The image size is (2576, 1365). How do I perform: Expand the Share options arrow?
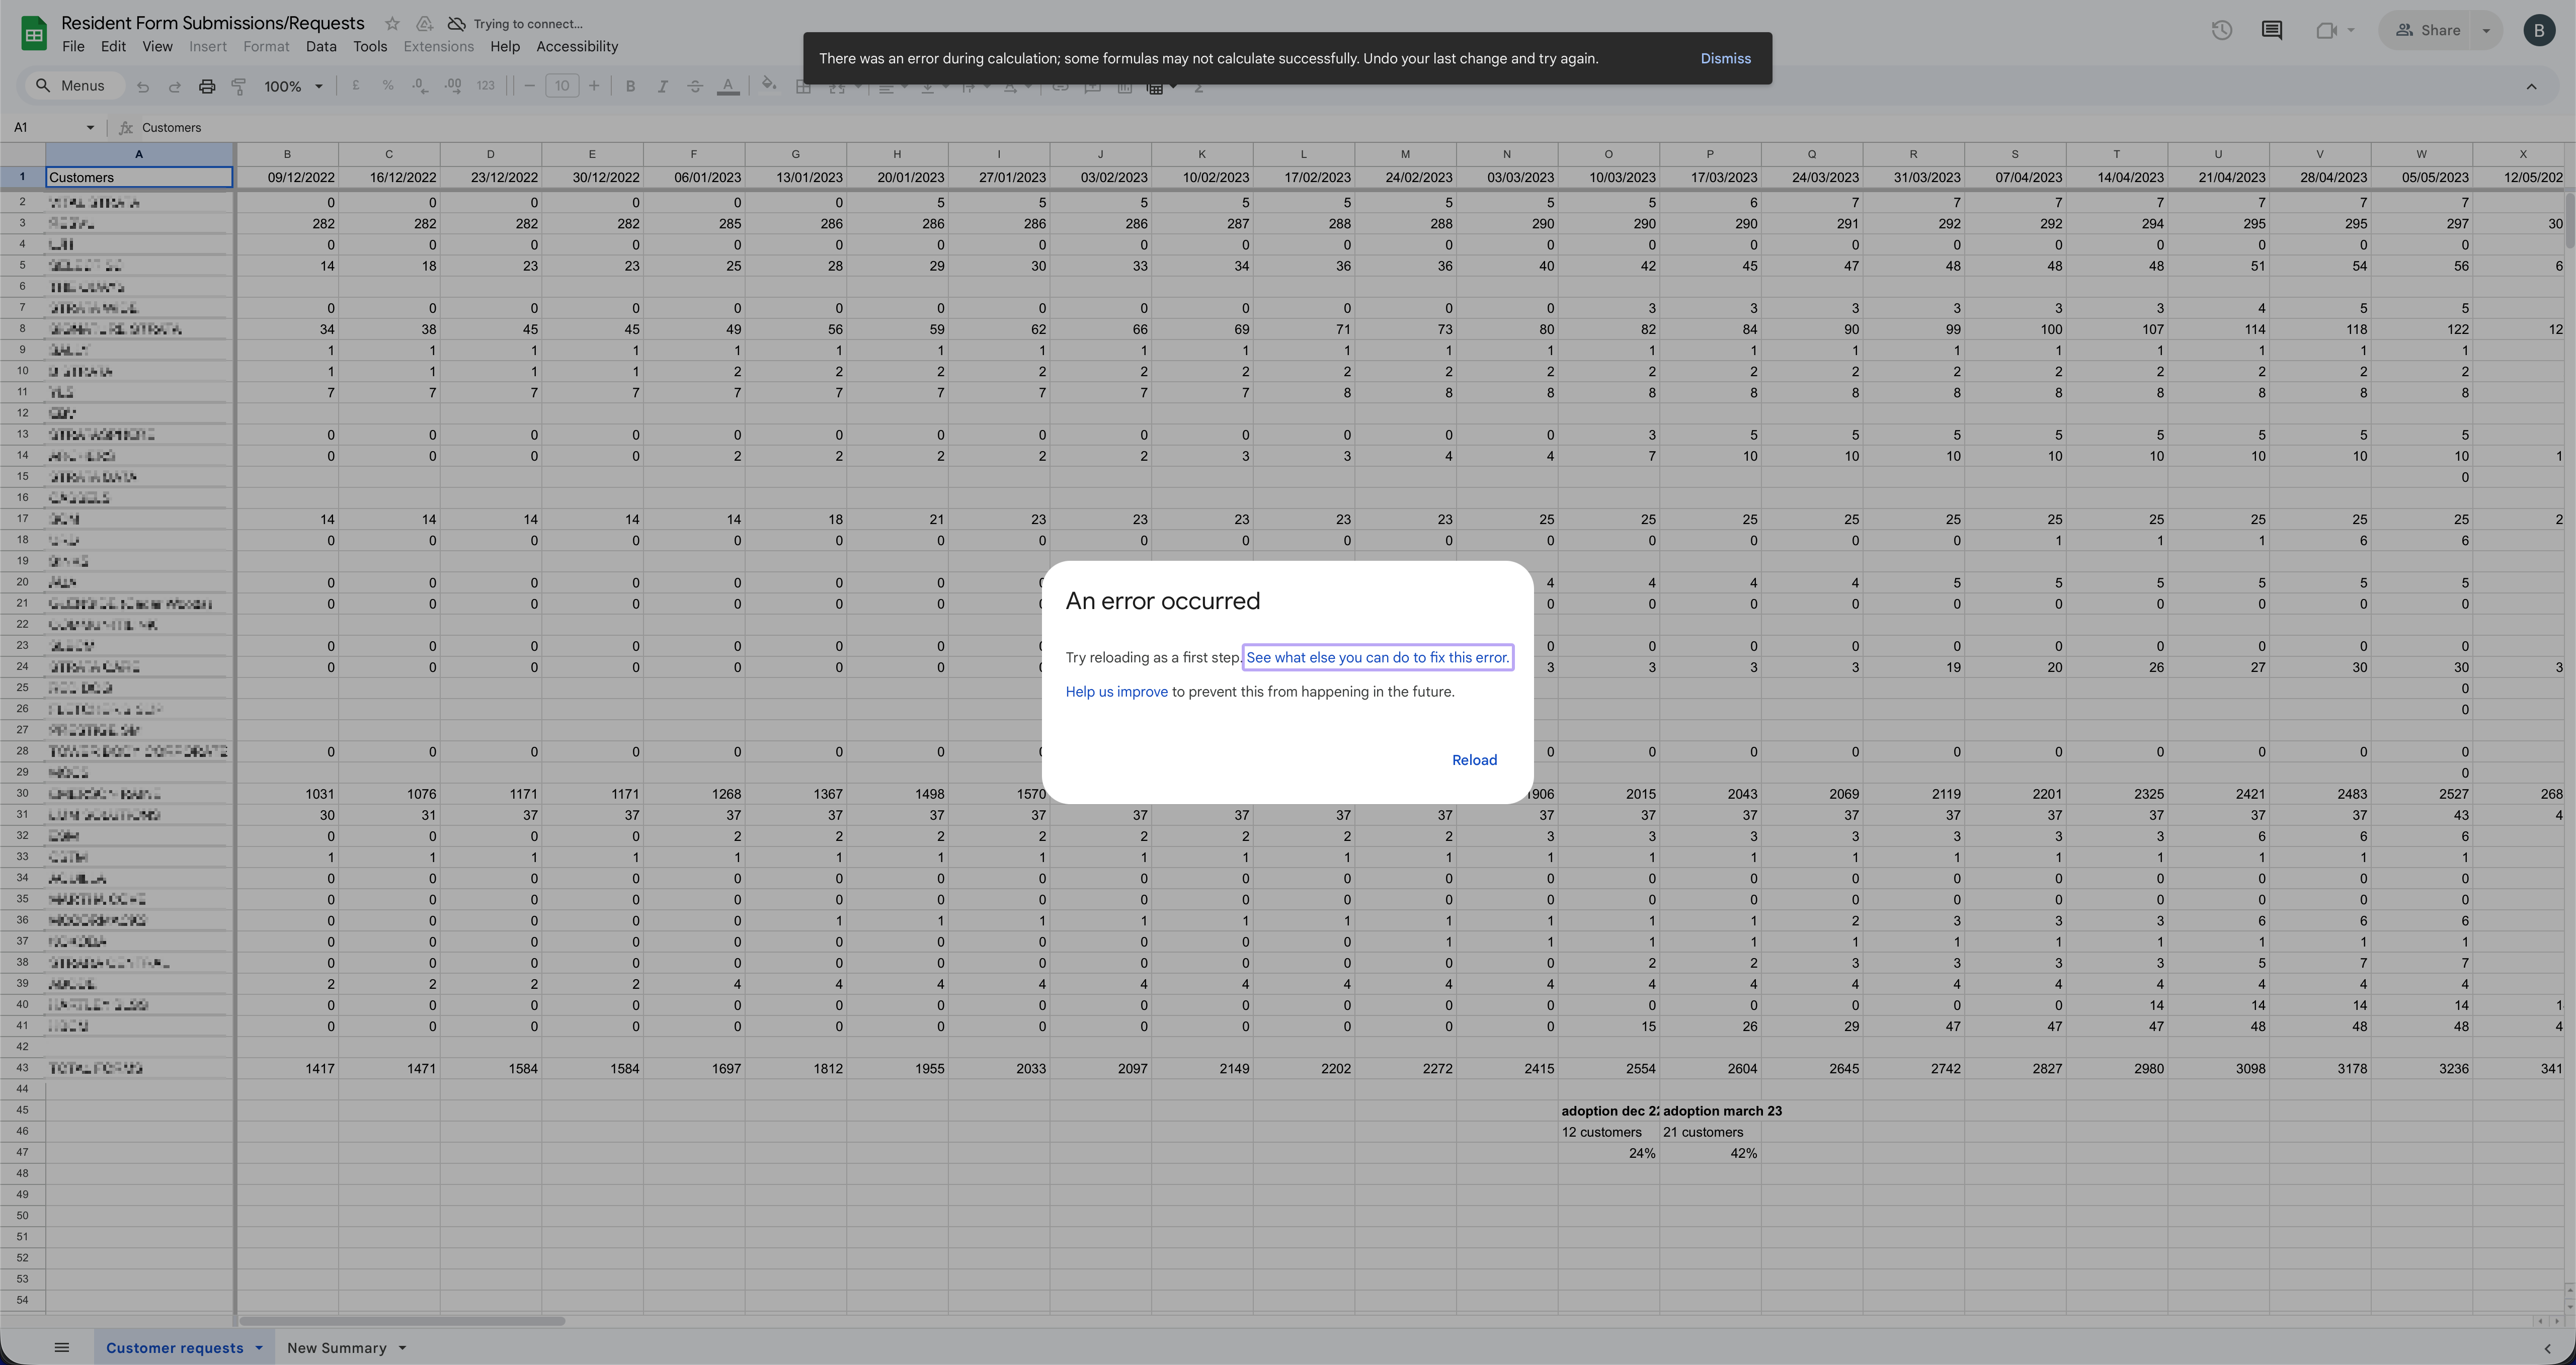pos(2486,30)
